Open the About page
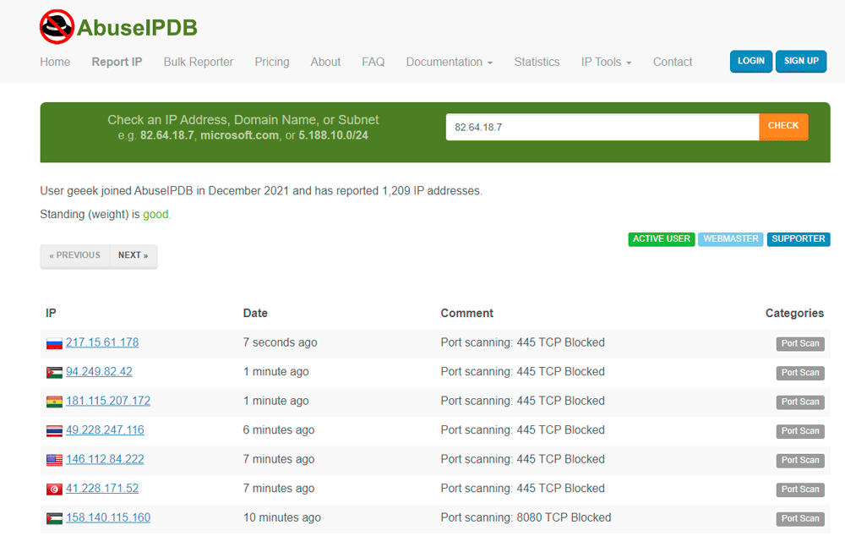Viewport: 845px width, 536px height. tap(325, 62)
